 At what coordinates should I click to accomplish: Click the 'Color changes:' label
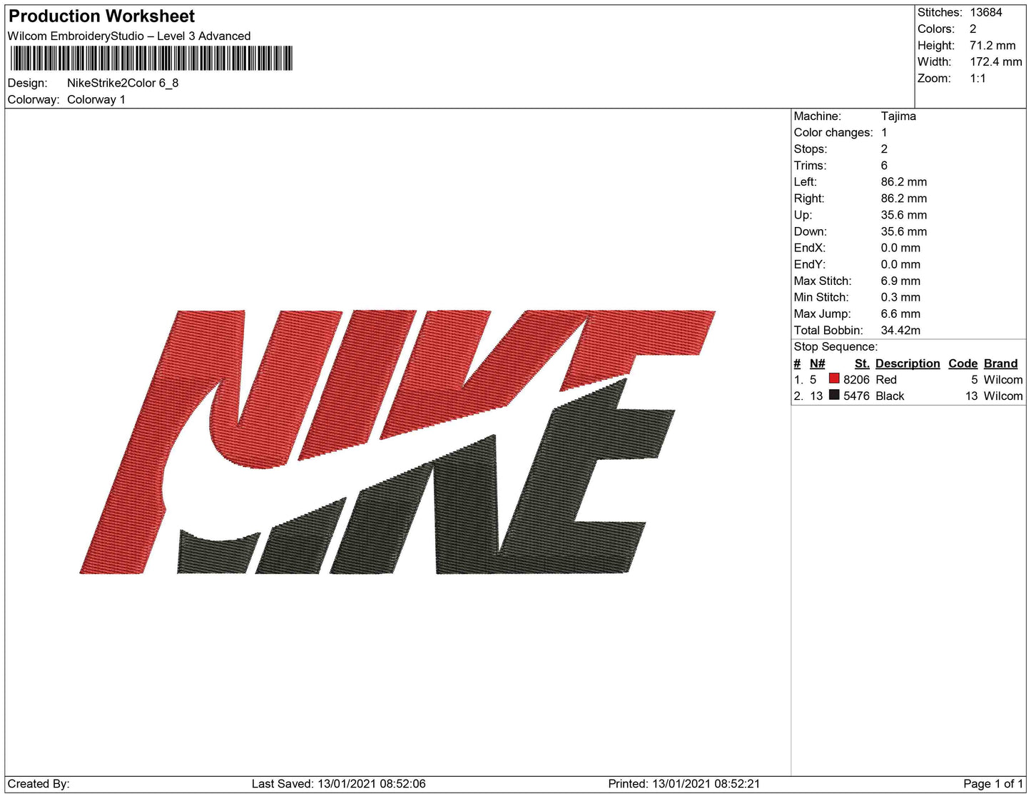point(833,132)
